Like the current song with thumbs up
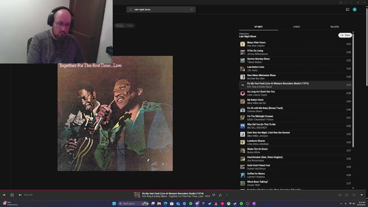Image resolution: width=368 pixels, height=207 pixels. [x=220, y=195]
